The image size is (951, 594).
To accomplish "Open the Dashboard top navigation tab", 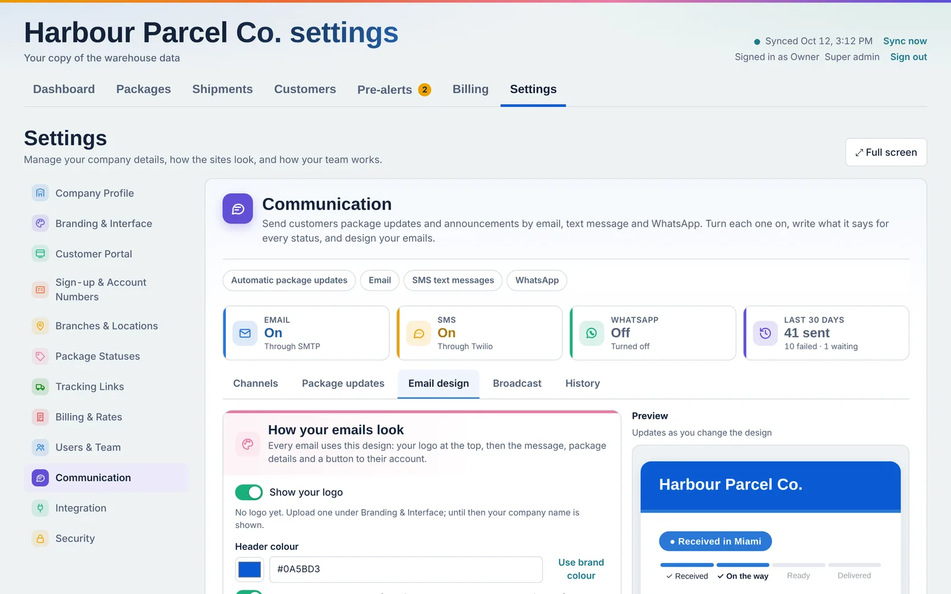I will (x=64, y=89).
